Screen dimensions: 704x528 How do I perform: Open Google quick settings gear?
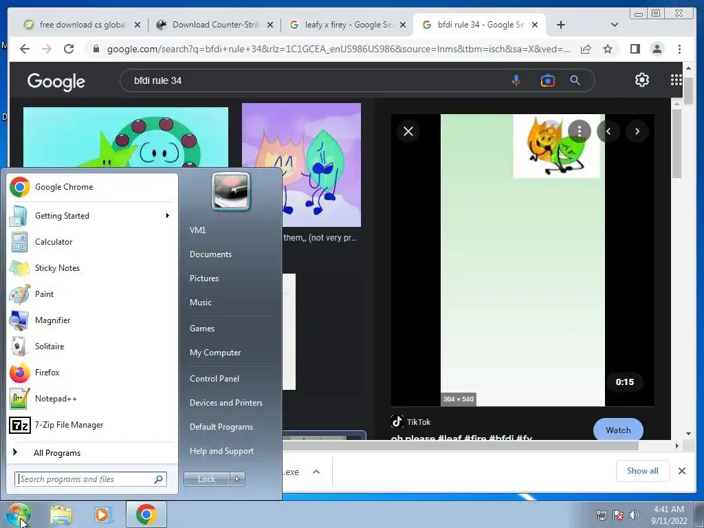[642, 80]
